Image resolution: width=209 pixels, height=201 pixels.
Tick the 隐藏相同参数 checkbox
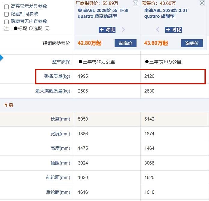click(x=6, y=14)
